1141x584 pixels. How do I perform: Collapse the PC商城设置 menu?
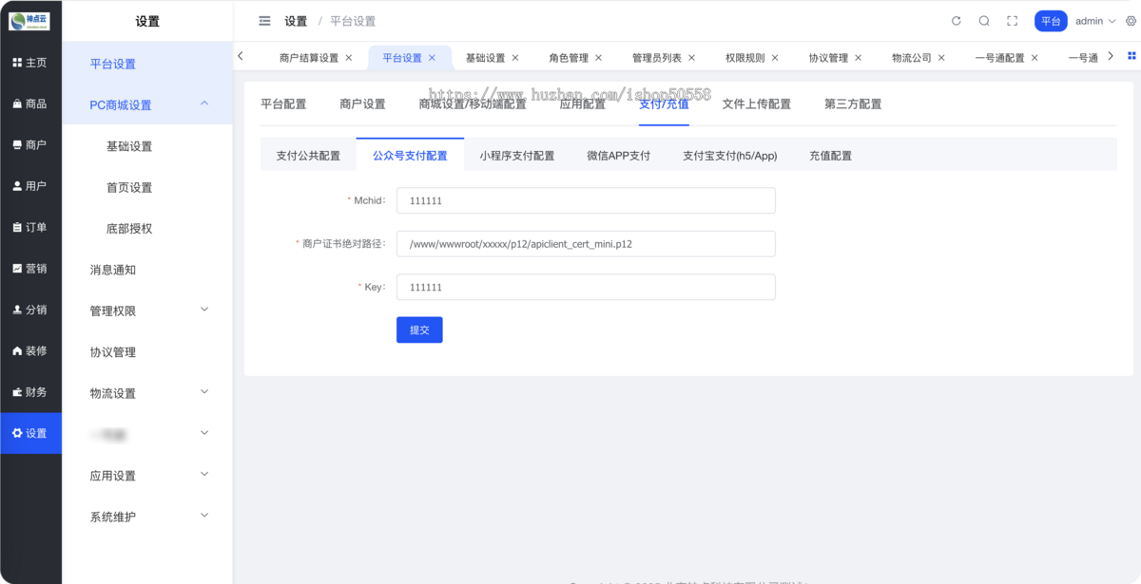[204, 104]
